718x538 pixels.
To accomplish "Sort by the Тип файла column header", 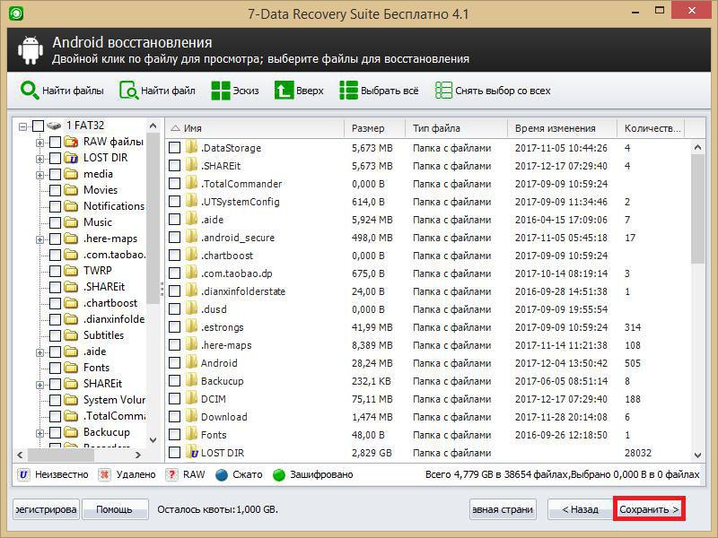I will click(457, 128).
